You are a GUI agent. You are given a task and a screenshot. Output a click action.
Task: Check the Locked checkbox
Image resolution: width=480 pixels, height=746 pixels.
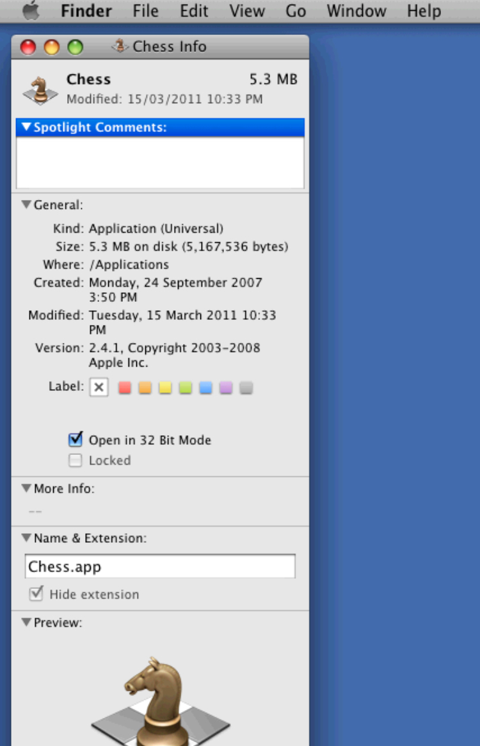coord(75,460)
